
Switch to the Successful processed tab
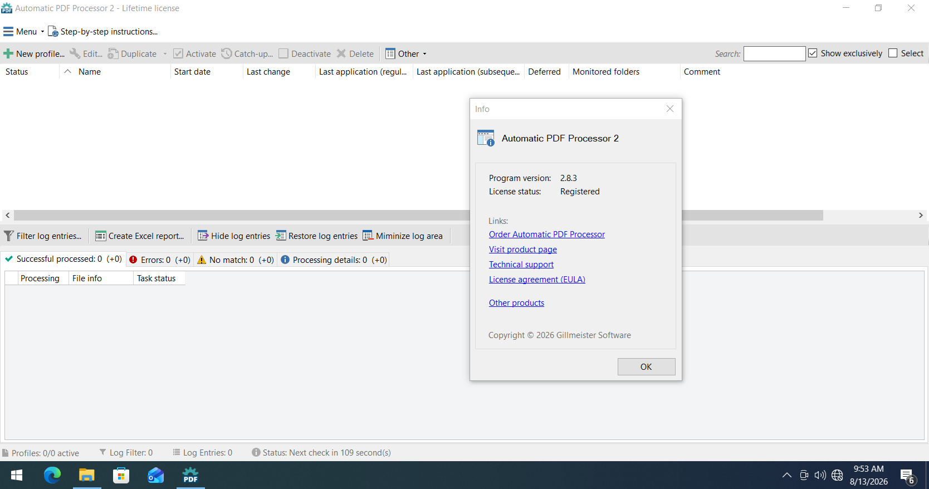[63, 259]
